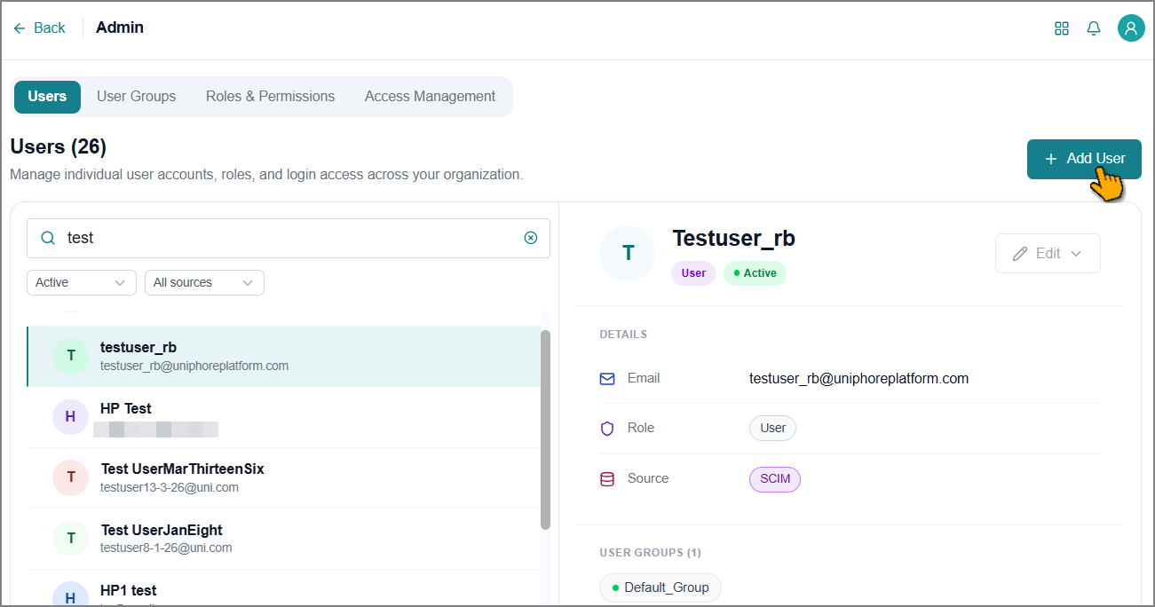Open the apps grid icon
Image resolution: width=1155 pixels, height=607 pixels.
pyautogui.click(x=1062, y=28)
